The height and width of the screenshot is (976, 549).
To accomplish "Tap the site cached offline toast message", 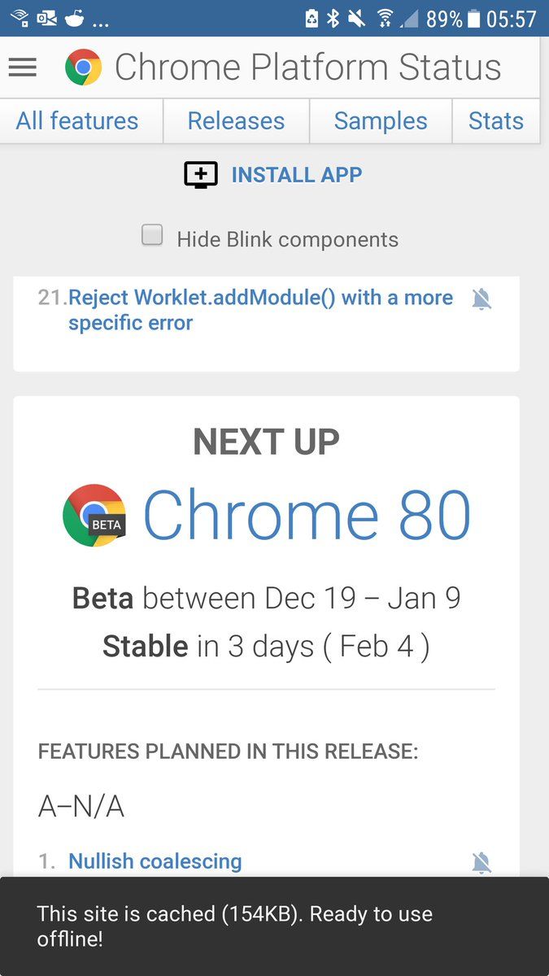I will click(274, 926).
